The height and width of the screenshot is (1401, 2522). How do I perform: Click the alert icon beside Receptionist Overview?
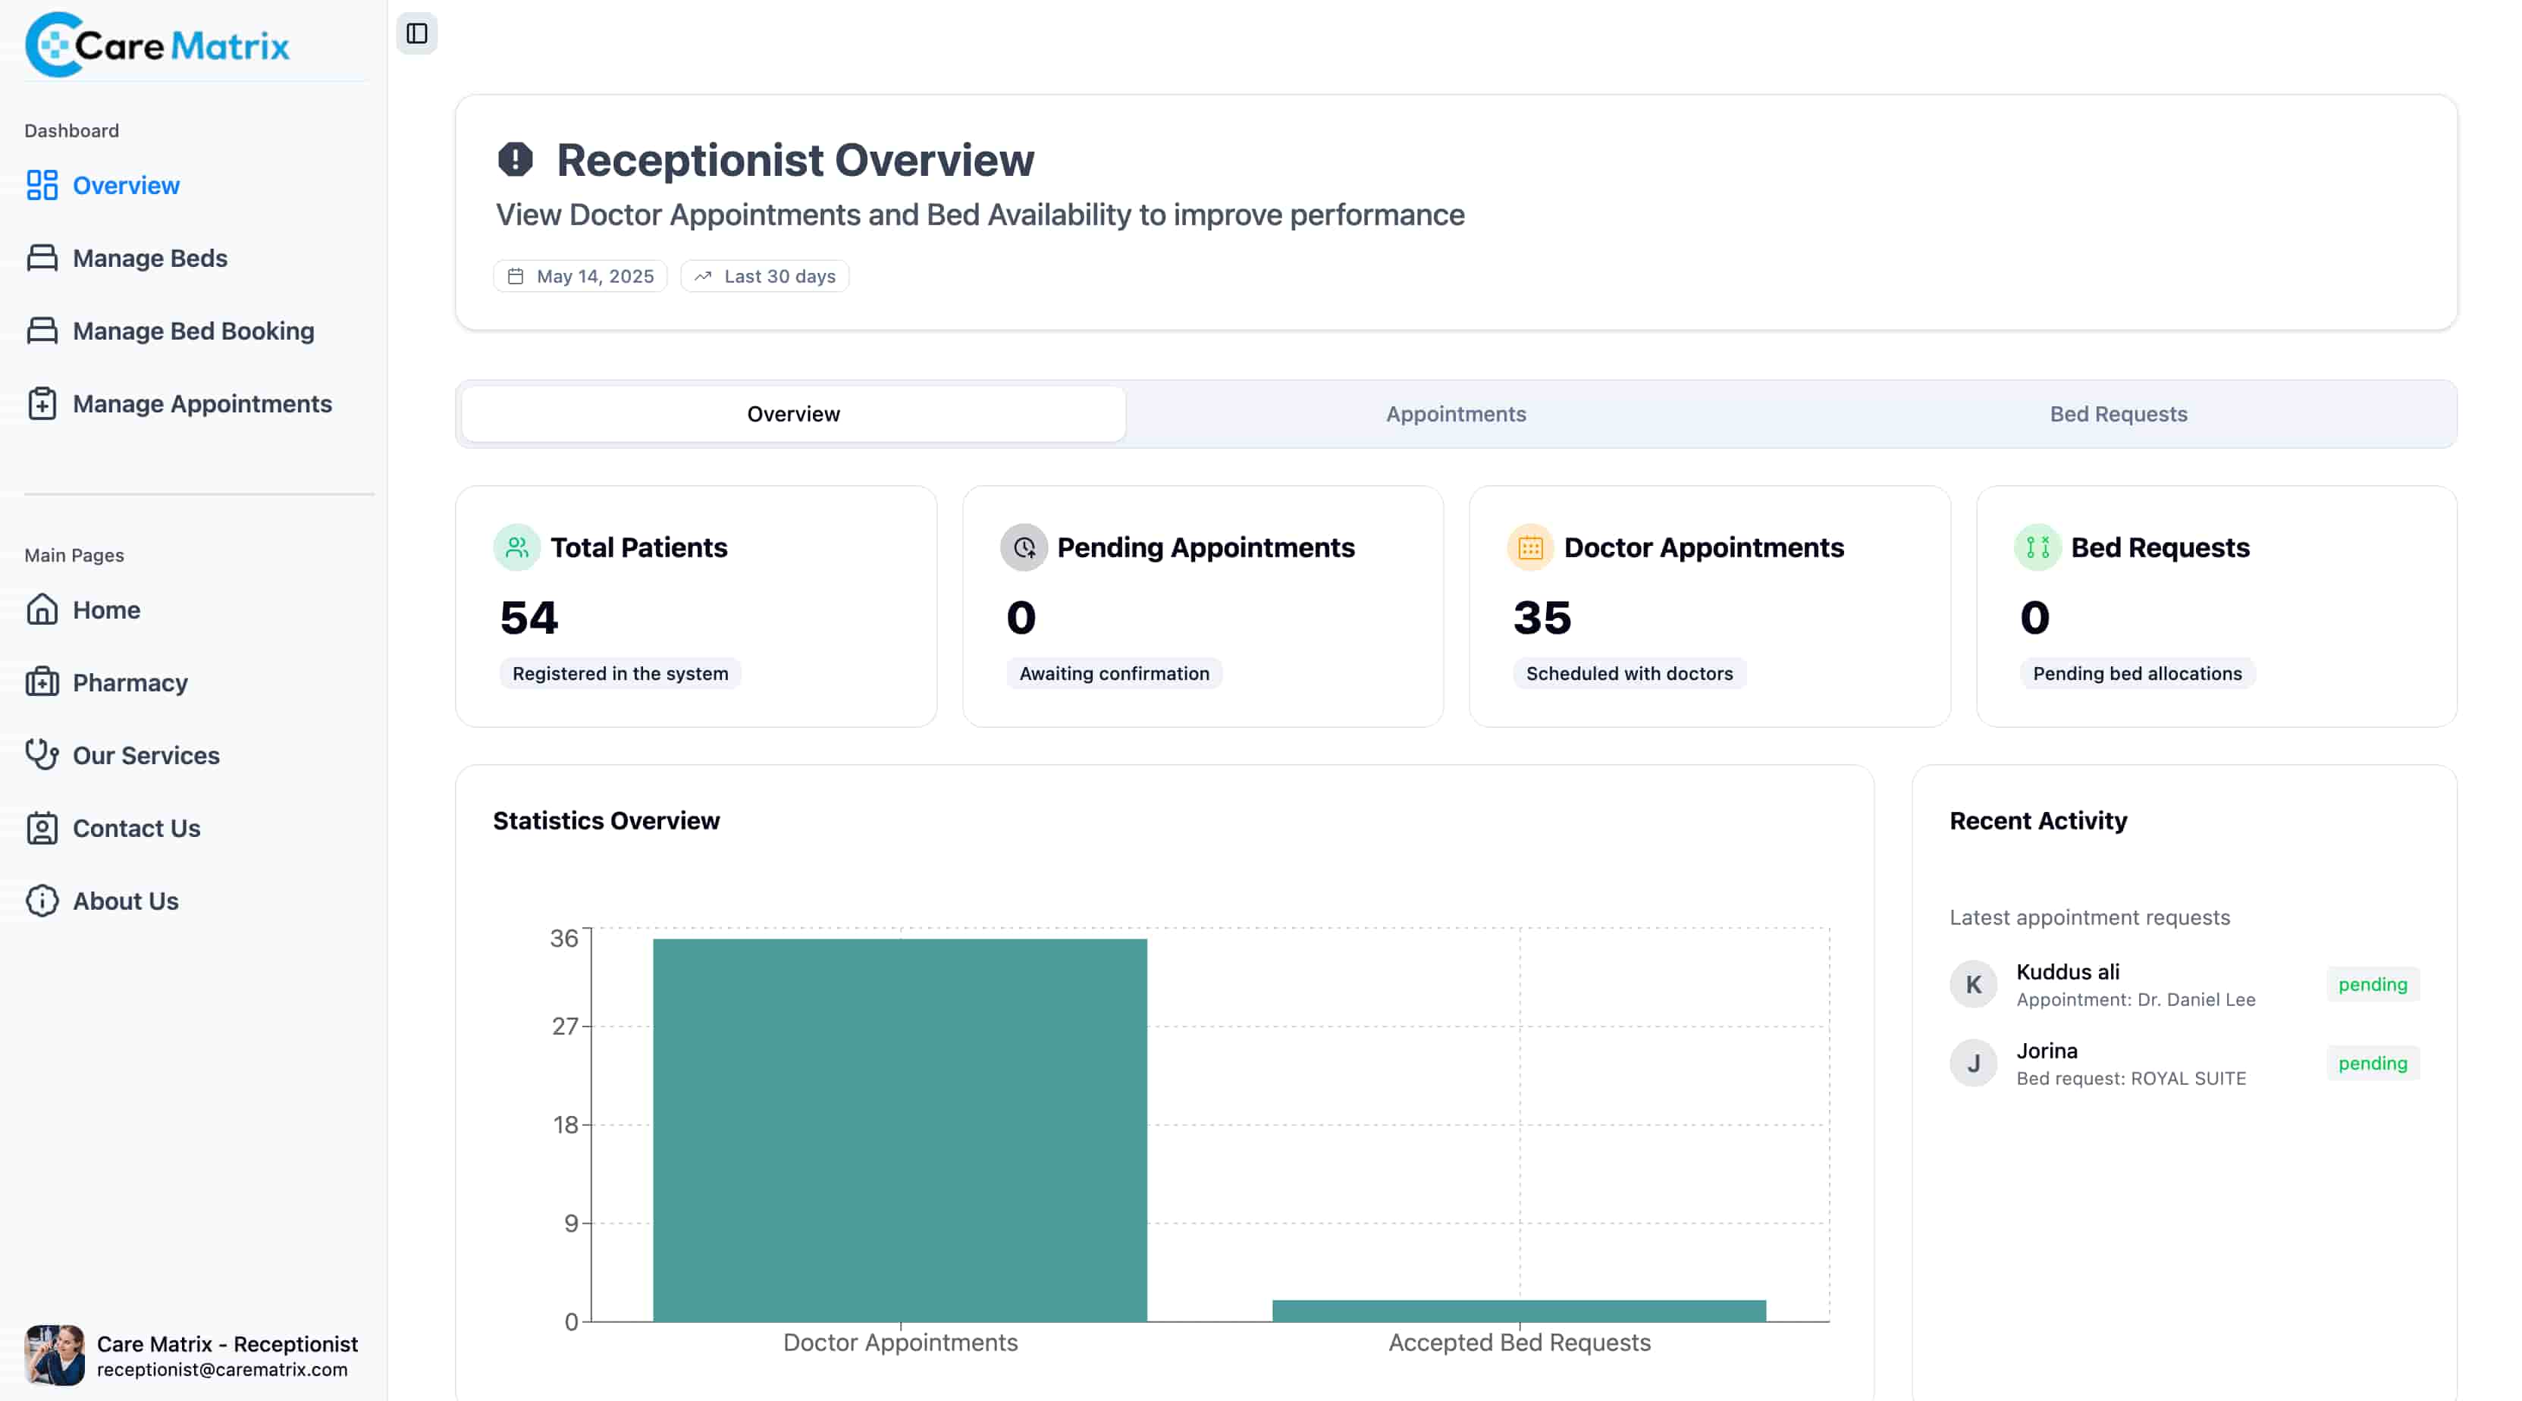point(515,159)
